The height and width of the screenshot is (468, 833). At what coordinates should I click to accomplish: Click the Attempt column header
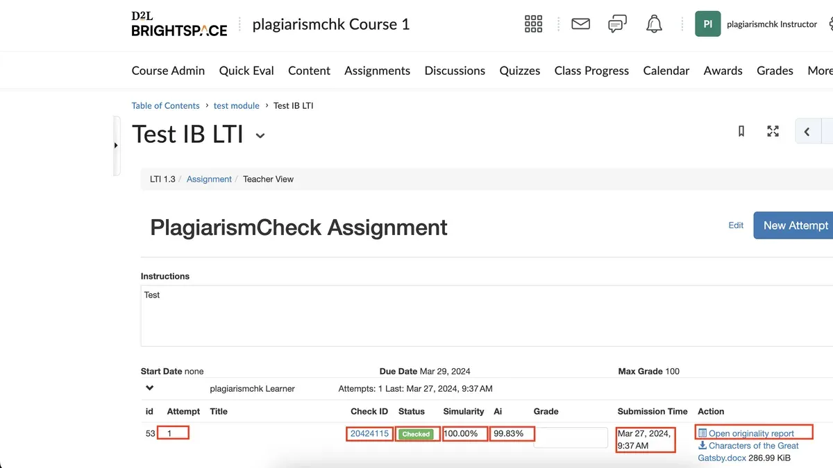point(183,411)
